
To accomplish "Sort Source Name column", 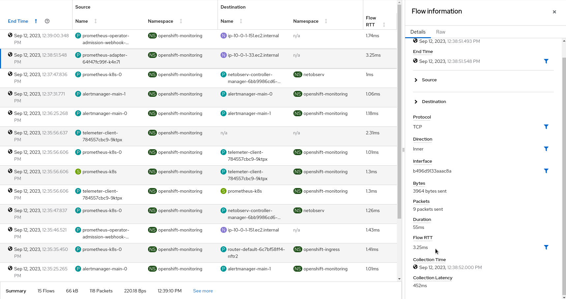I will 96,21.
